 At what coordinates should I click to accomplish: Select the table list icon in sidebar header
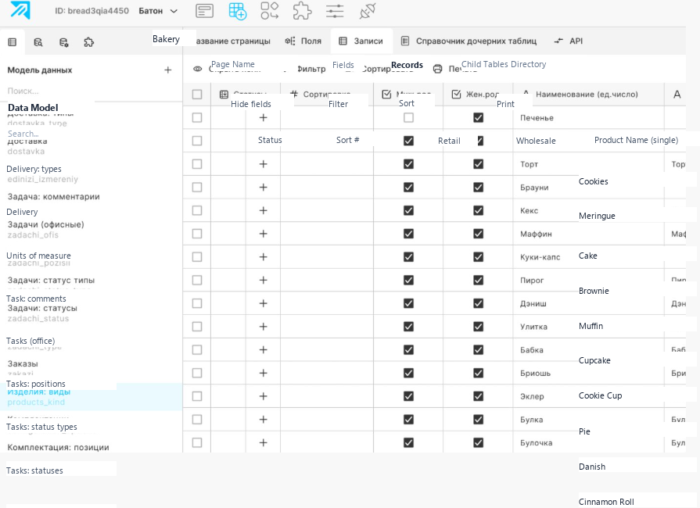point(12,42)
